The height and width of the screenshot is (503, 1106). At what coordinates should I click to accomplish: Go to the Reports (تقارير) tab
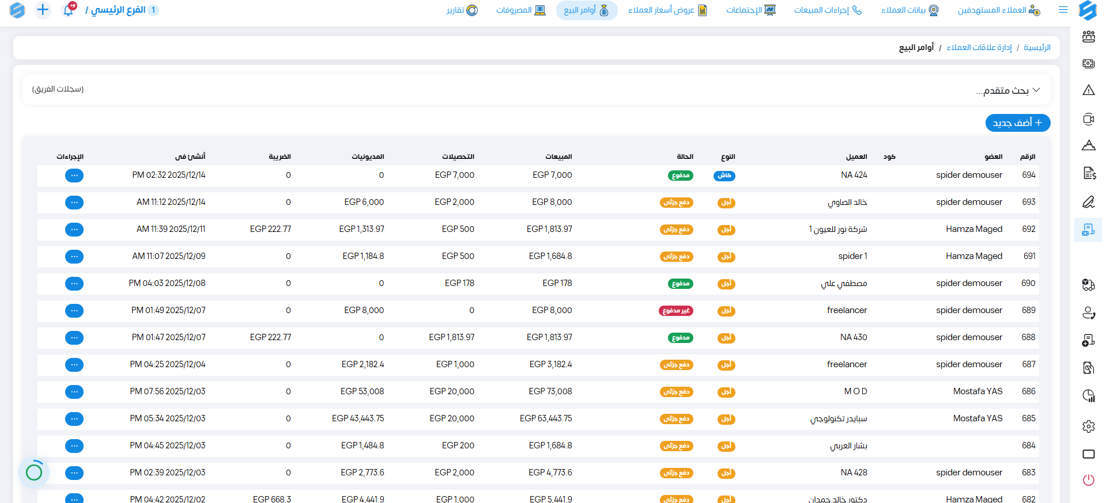(462, 10)
